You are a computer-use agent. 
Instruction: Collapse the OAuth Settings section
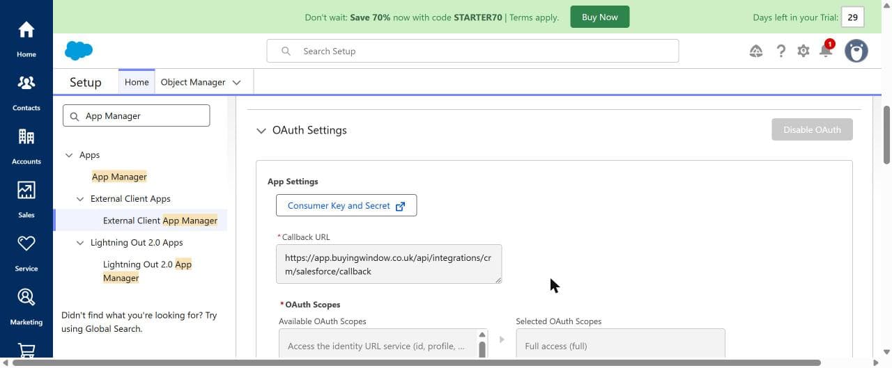261,130
